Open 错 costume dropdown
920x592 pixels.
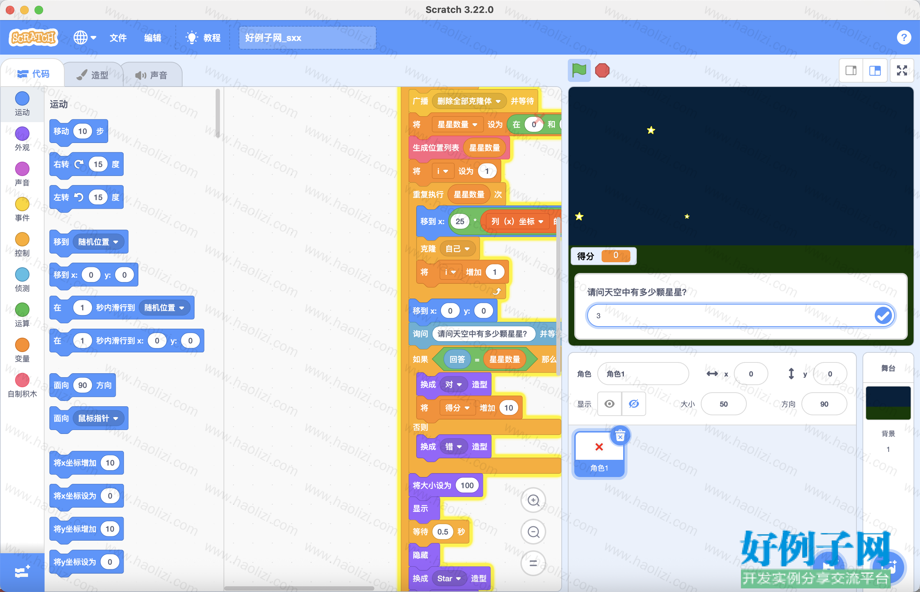coord(453,446)
